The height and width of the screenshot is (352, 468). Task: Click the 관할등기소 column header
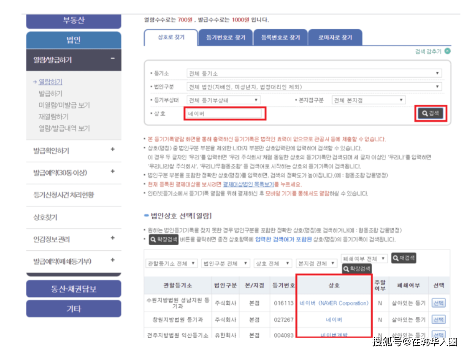coord(178,285)
